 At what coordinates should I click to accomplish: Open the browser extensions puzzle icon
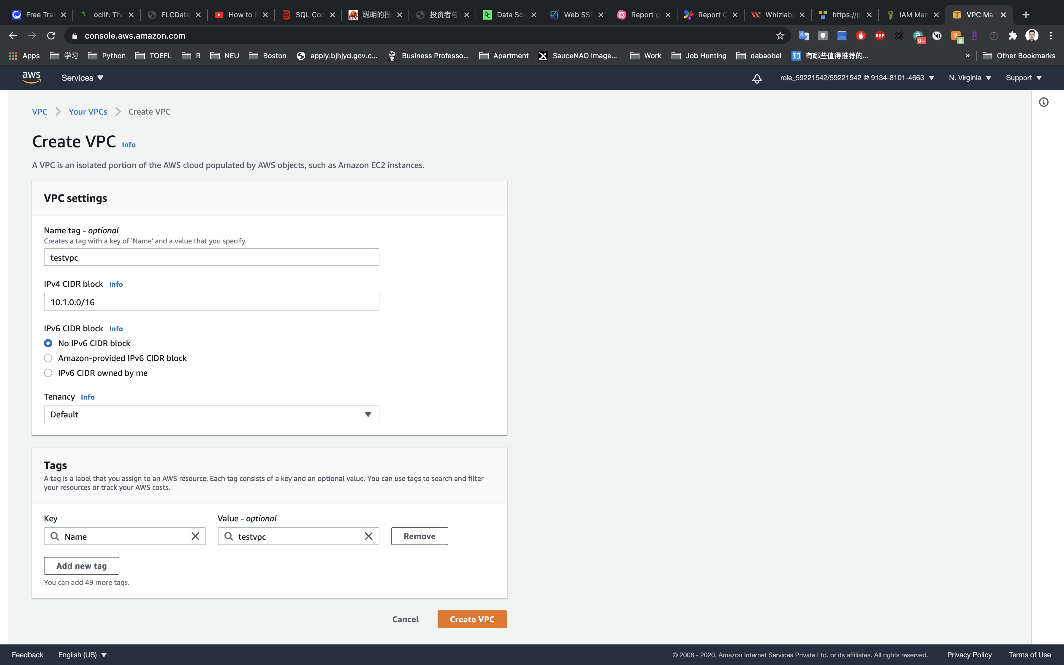pyautogui.click(x=1013, y=36)
